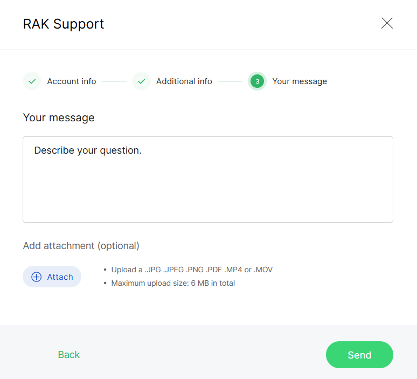Go to the Additional info step label
Viewport: 417px width, 379px height.
pyautogui.click(x=184, y=81)
